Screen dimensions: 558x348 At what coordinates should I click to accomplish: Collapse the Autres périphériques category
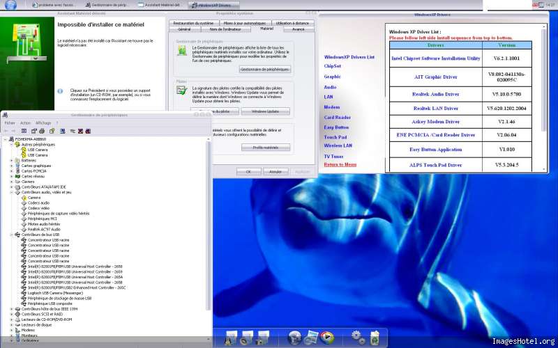[x=12, y=145]
